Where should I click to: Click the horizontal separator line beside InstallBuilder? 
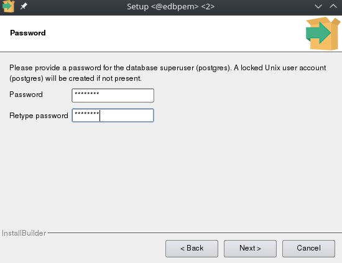[x=195, y=233]
